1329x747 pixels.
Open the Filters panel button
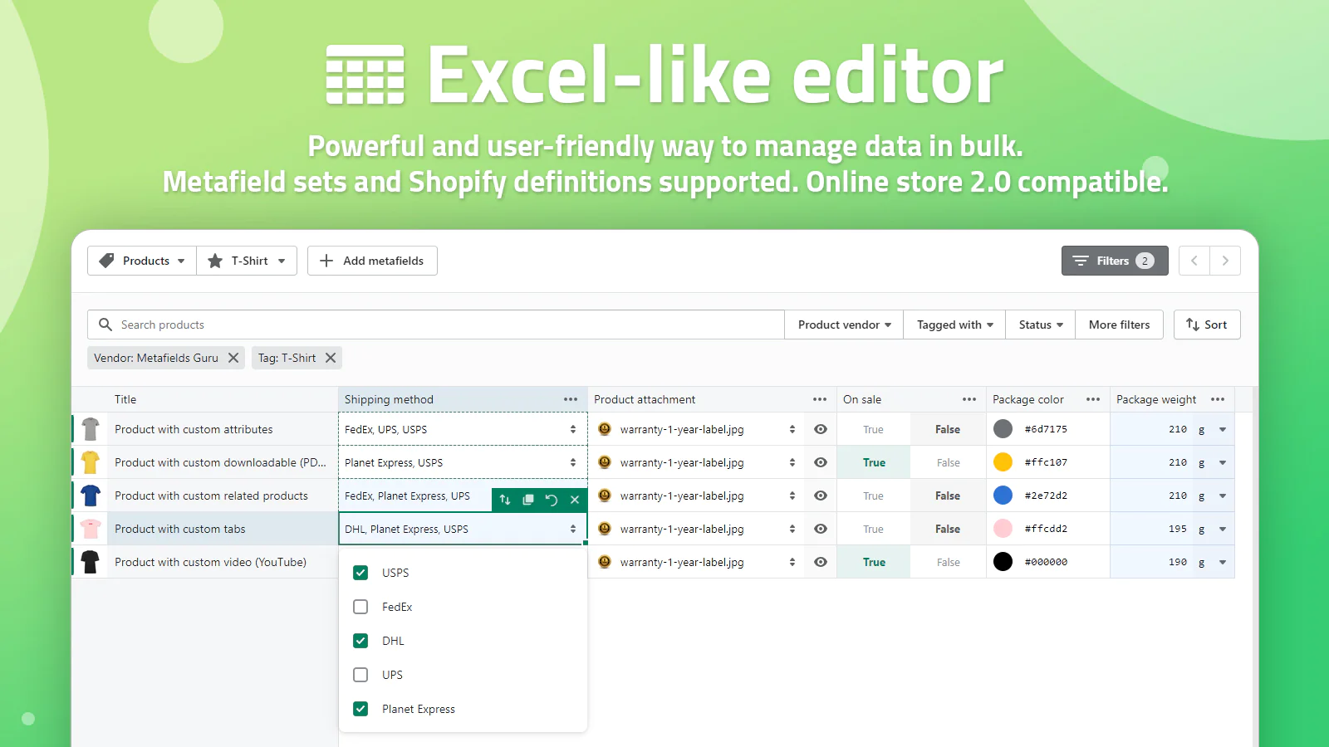(1114, 261)
